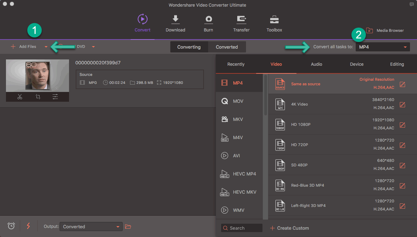Select the WMV format
417x237 pixels.
239,210
